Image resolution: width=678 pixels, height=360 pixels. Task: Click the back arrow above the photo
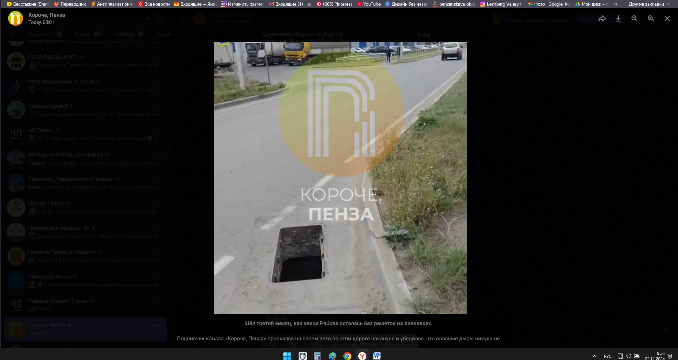(x=184, y=17)
